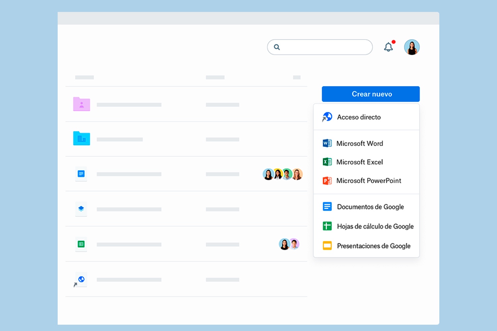The image size is (497, 331).
Task: Click the yellow Google Slides icon in the menu
Action: click(327, 246)
